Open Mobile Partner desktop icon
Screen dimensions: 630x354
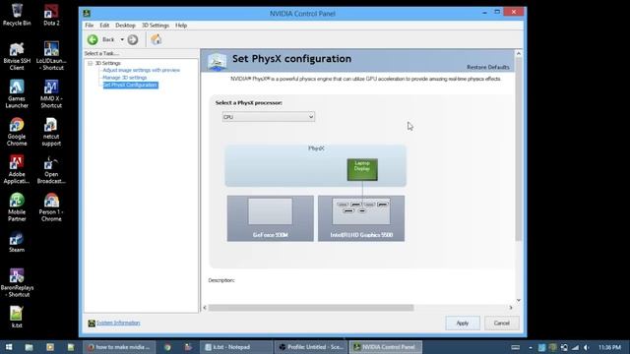pos(17,207)
